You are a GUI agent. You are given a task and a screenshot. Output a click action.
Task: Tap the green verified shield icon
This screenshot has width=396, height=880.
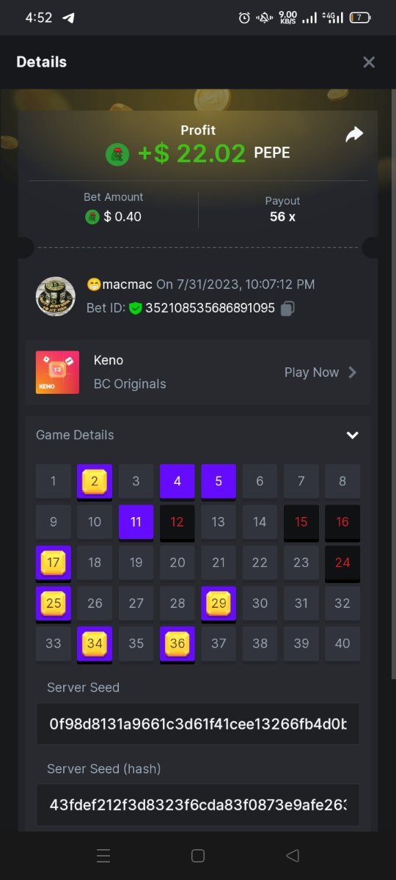pyautogui.click(x=136, y=308)
